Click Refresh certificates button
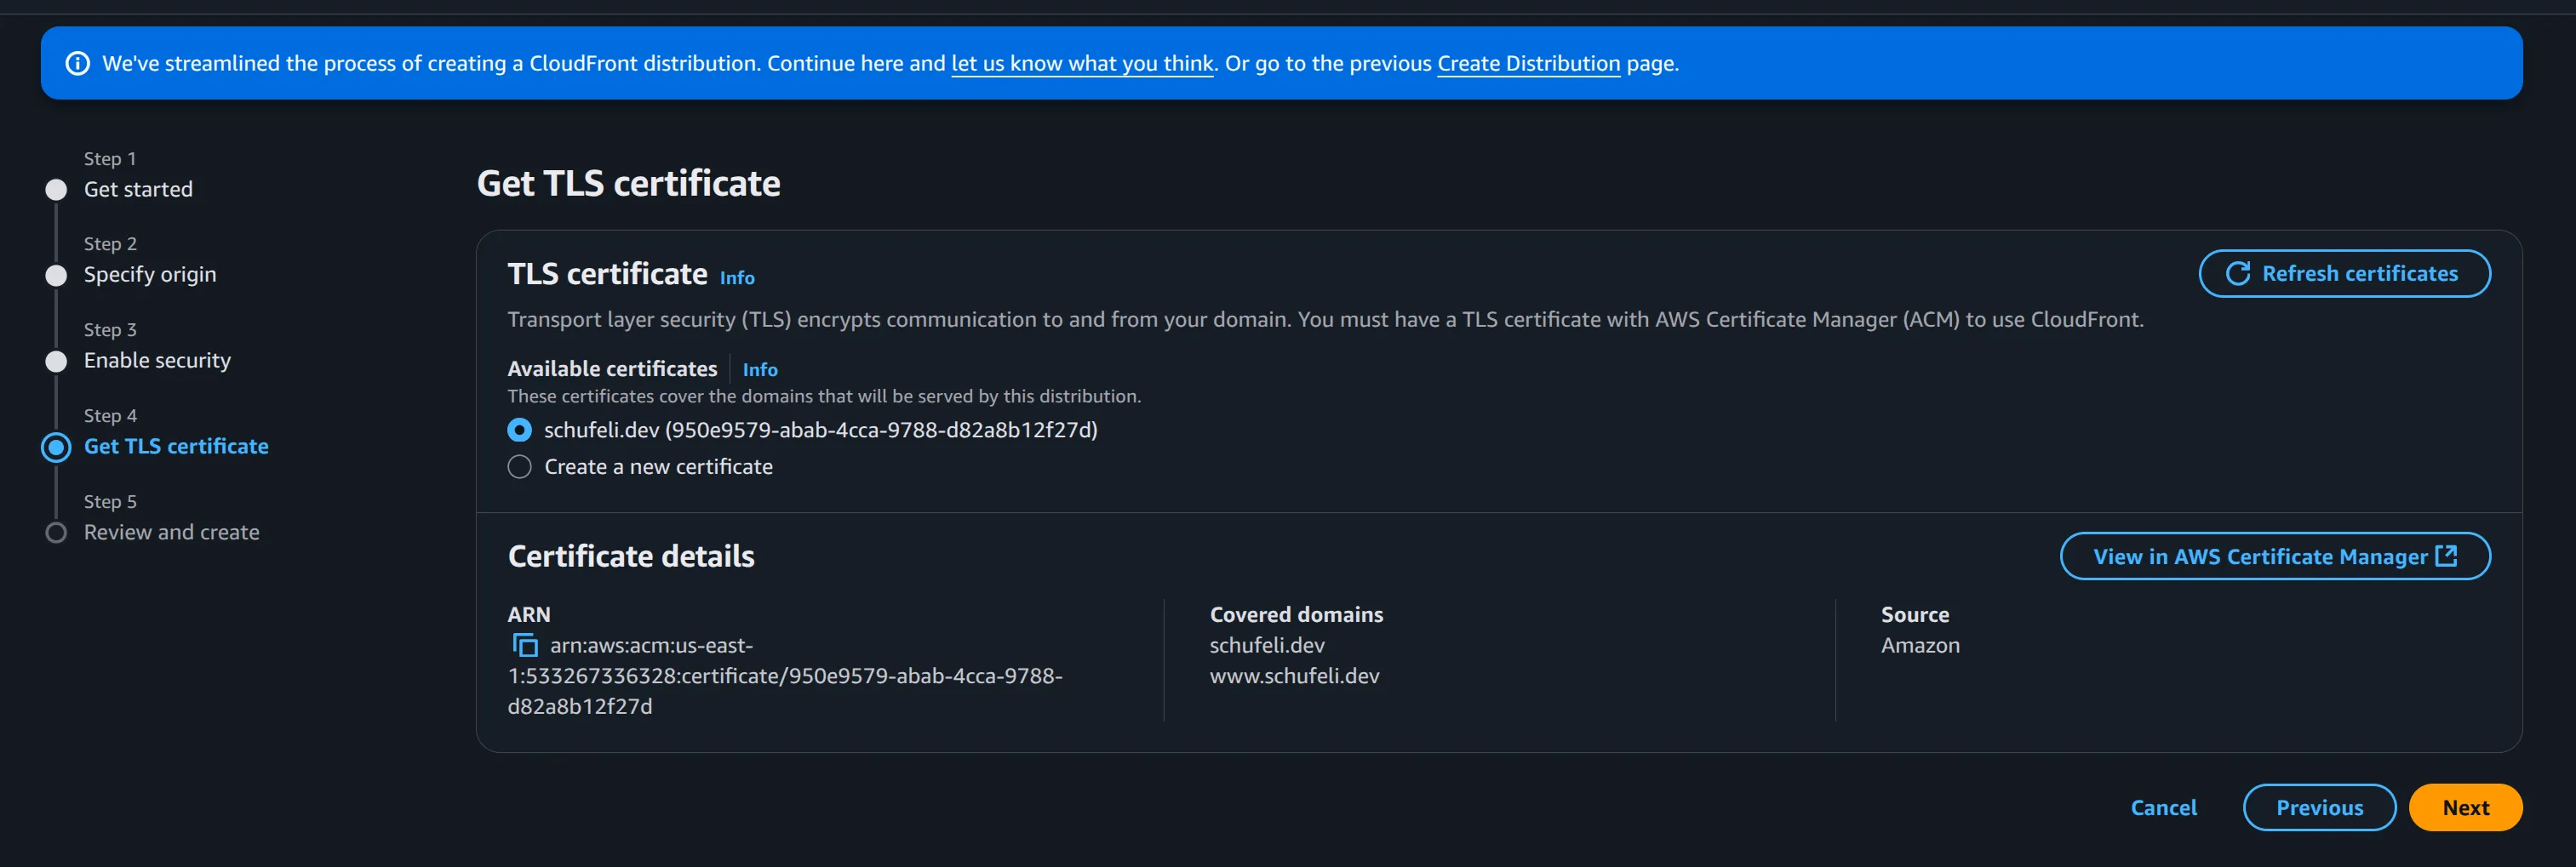Image resolution: width=2576 pixels, height=867 pixels. click(2344, 274)
